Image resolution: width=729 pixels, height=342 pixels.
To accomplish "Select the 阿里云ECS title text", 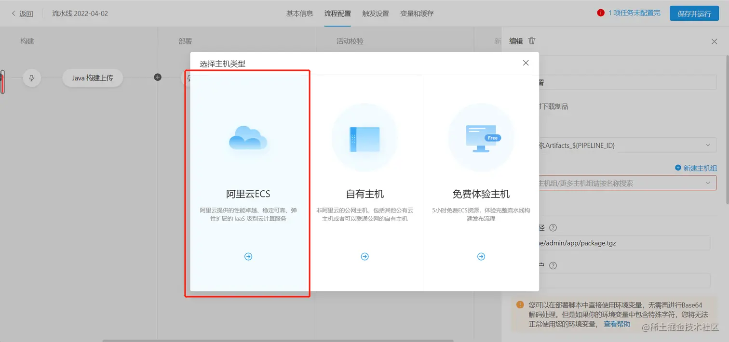I will [x=248, y=194].
